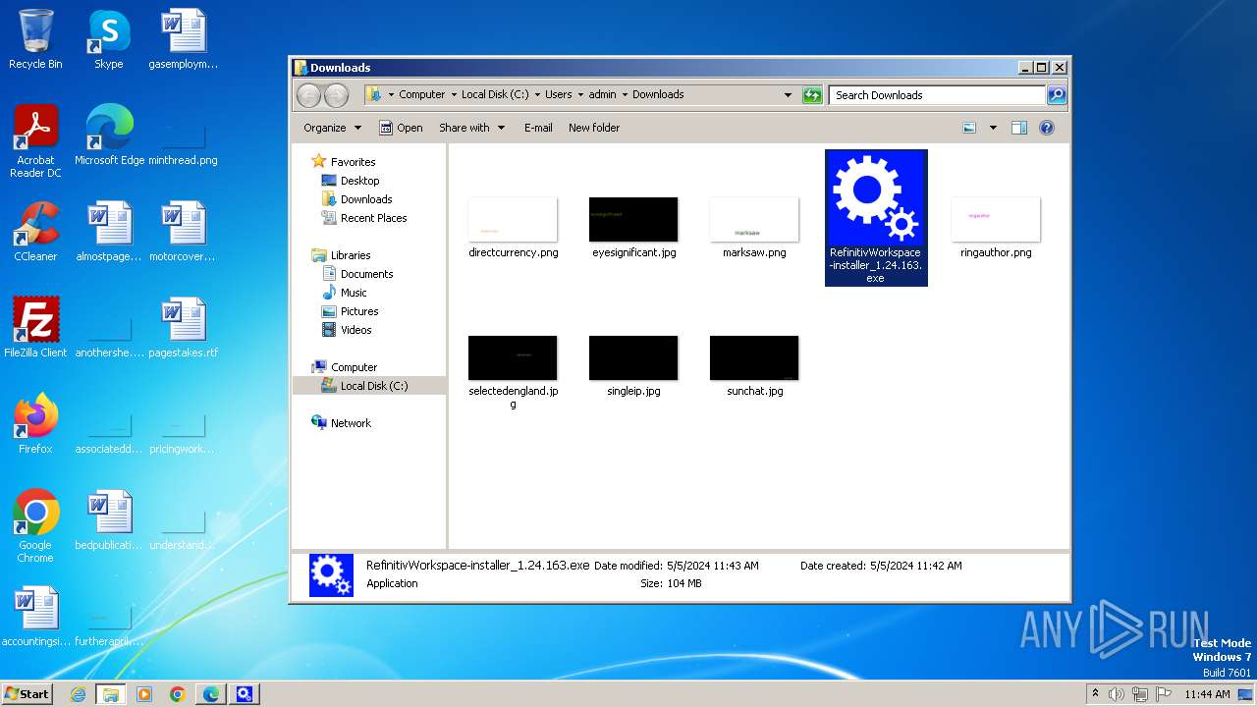Expand the Users breadcrumb arrow
The height and width of the screenshot is (707, 1257).
tap(580, 95)
